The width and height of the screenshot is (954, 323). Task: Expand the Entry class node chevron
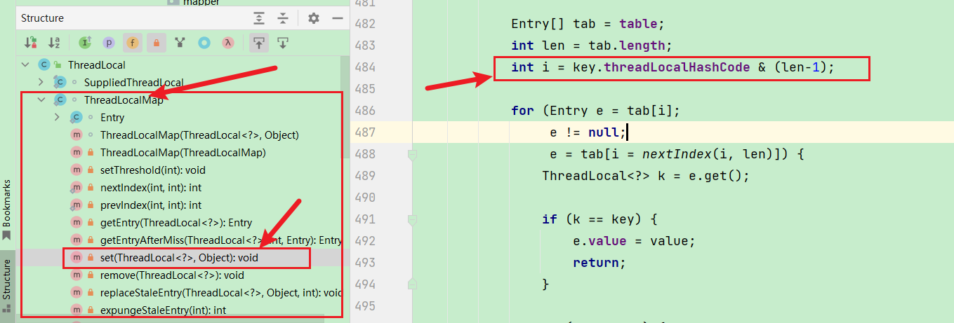pos(58,118)
